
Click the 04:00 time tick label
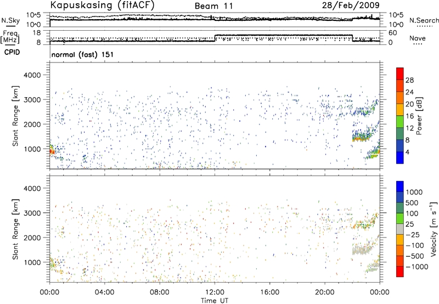pos(104,292)
